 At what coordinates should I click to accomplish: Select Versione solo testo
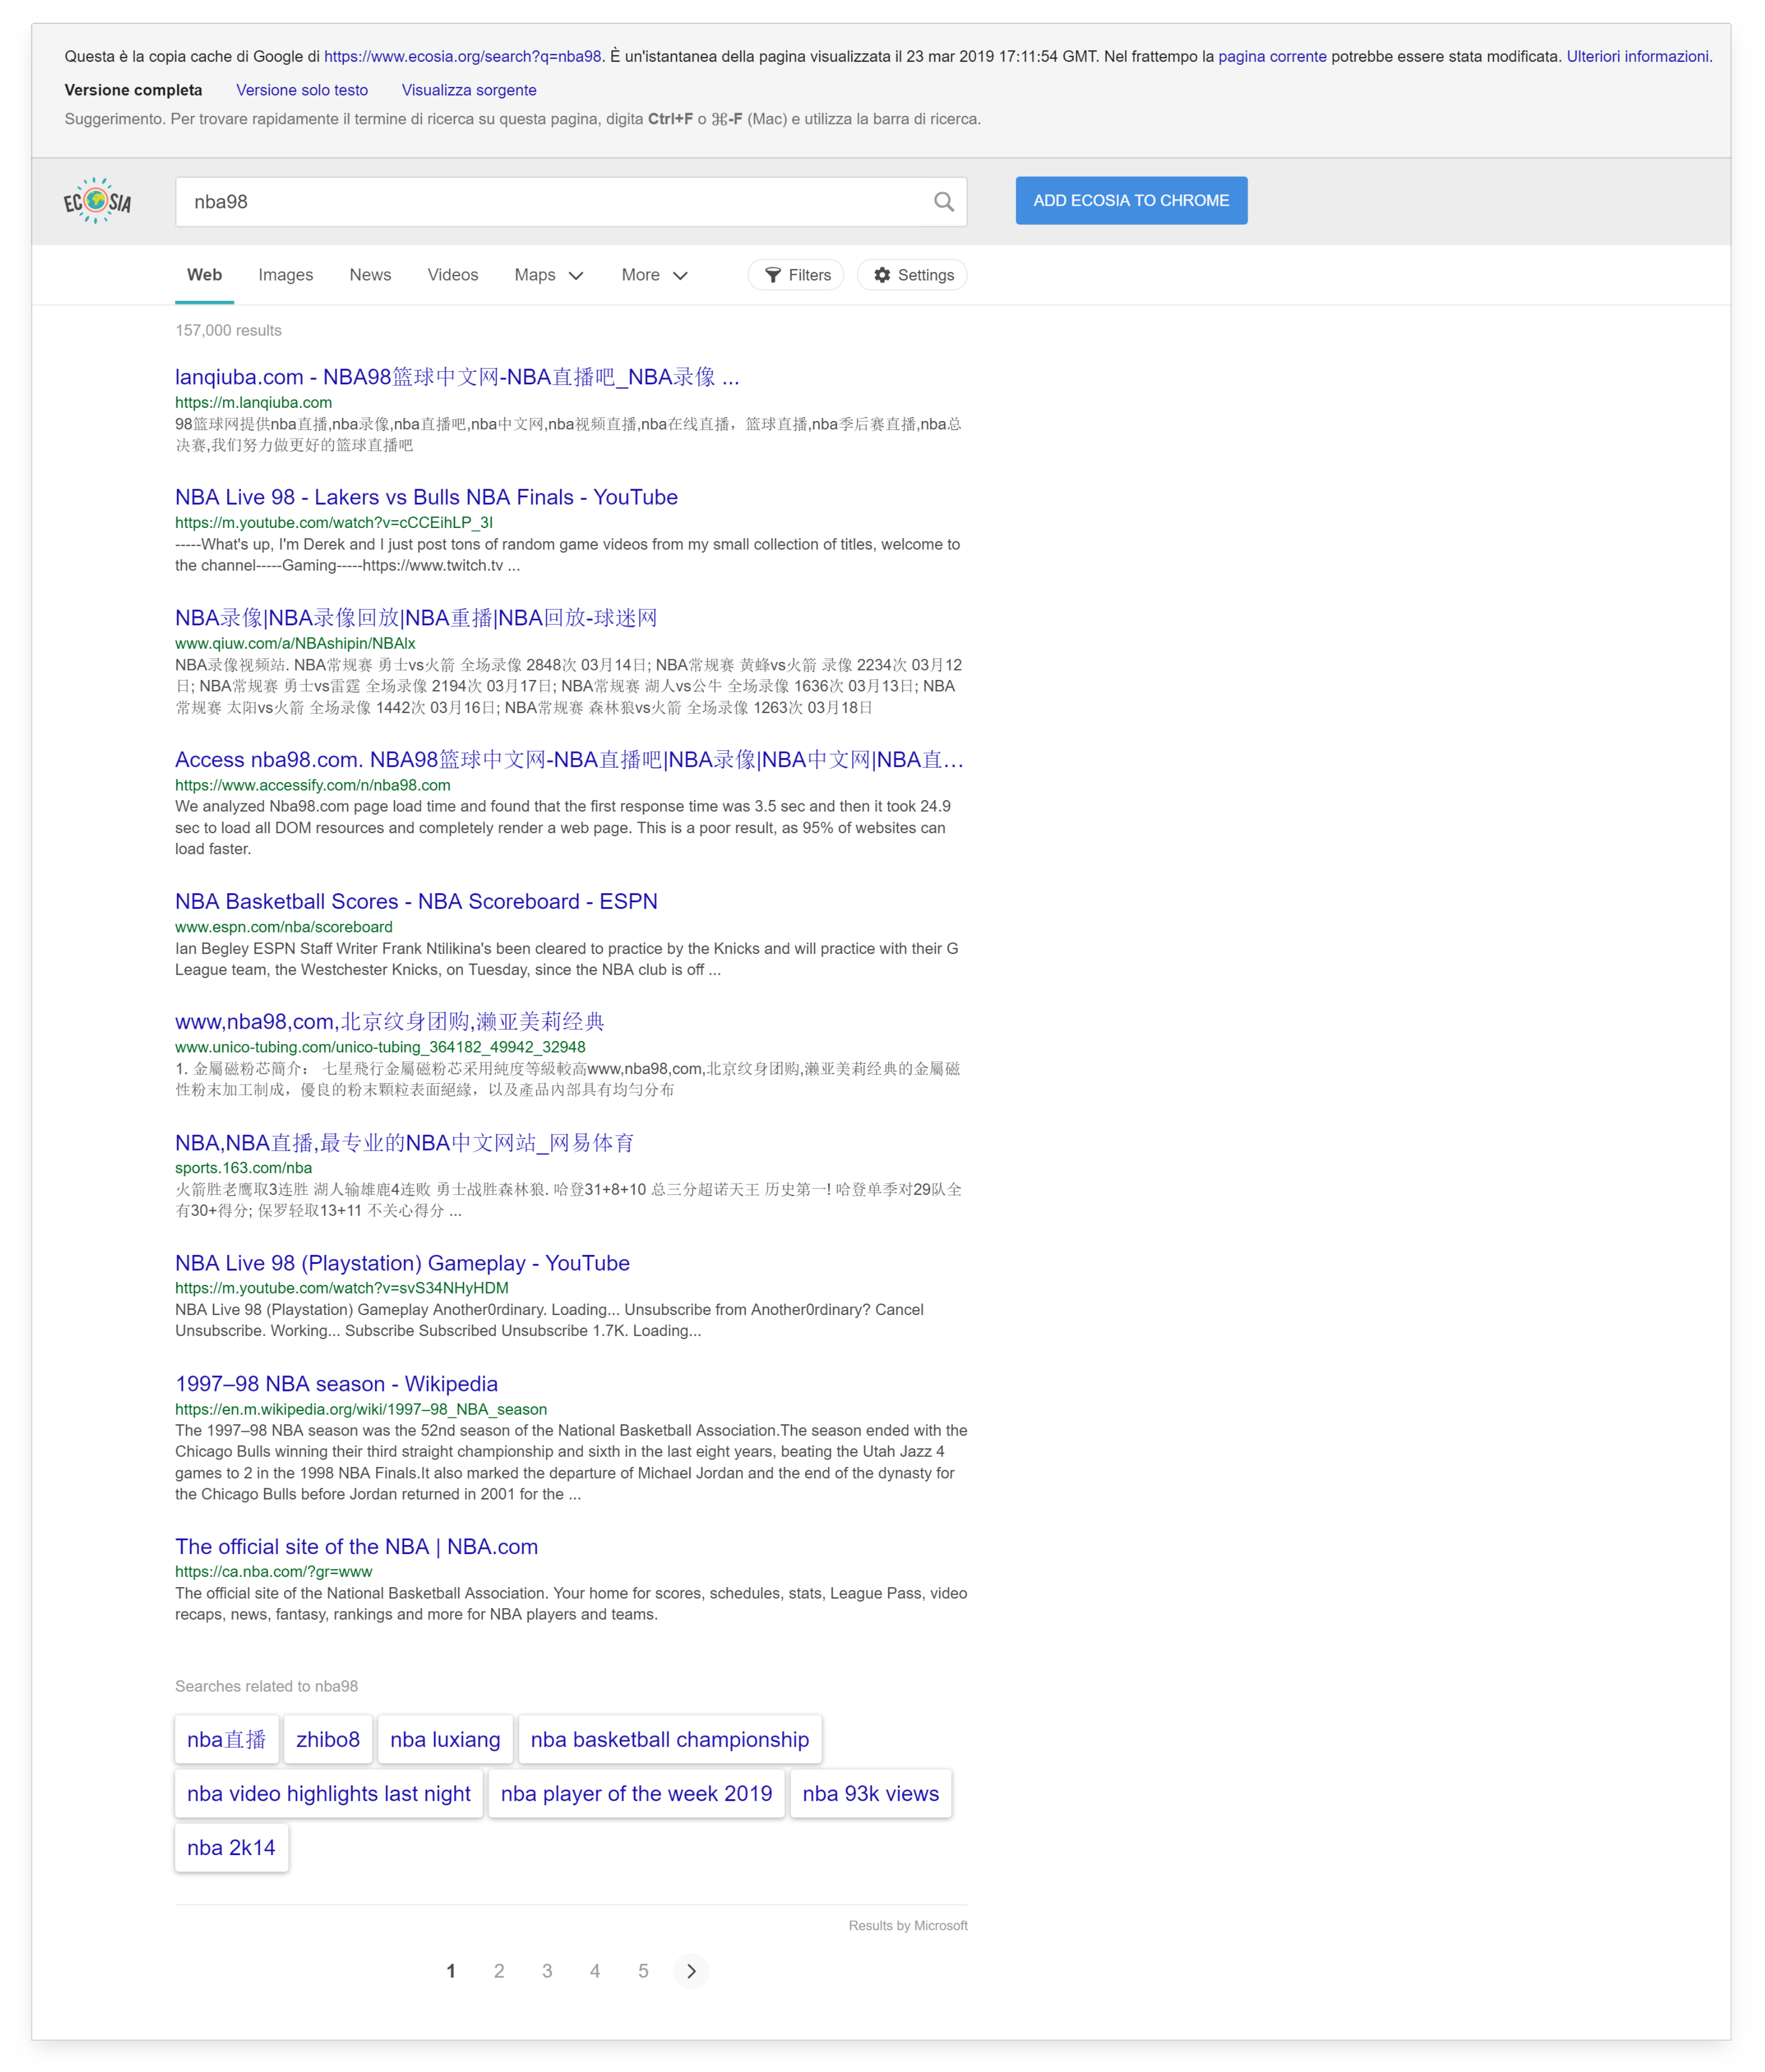click(x=302, y=90)
